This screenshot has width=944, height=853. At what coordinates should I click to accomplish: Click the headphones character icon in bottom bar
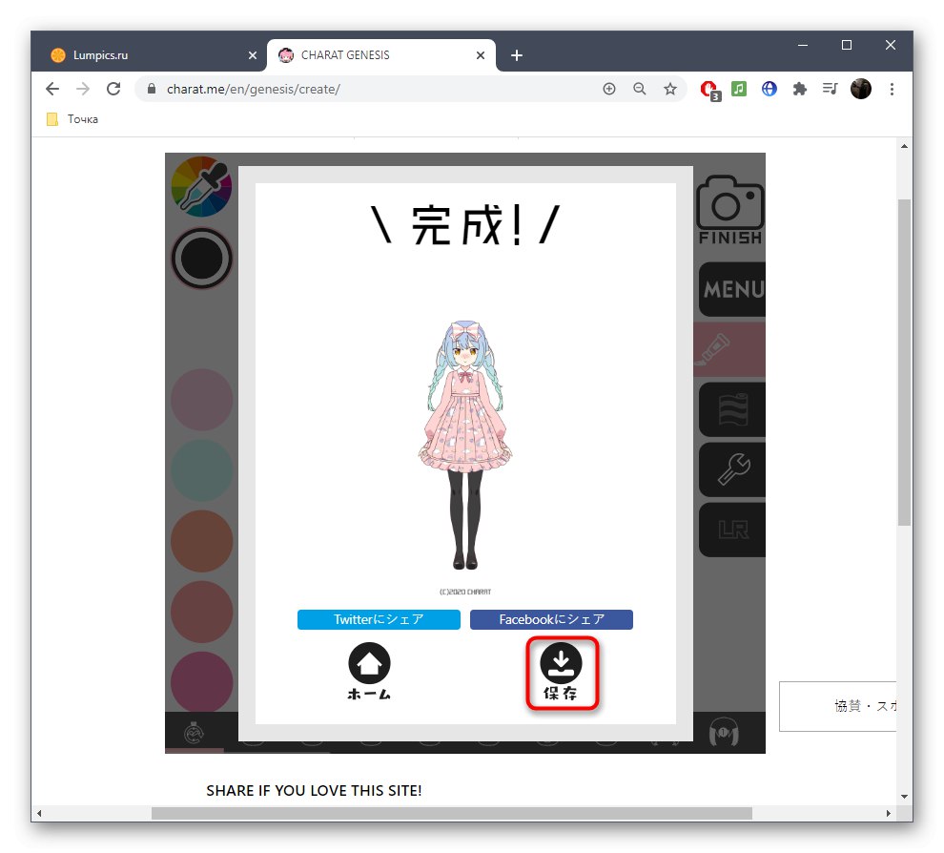(x=724, y=733)
